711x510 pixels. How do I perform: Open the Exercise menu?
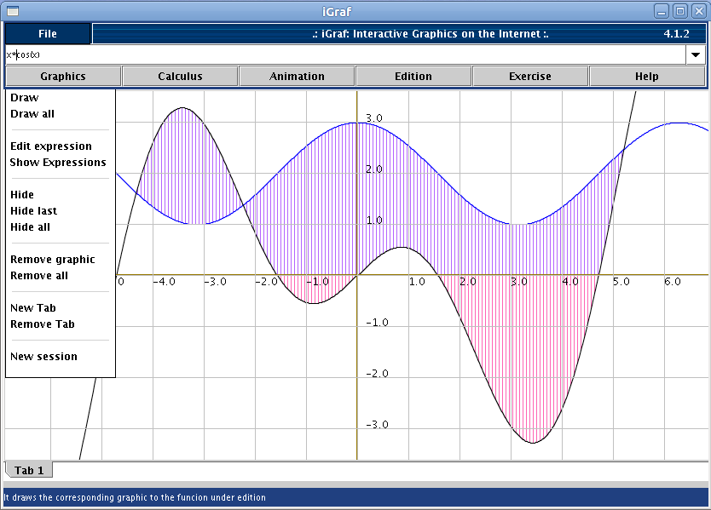pos(530,76)
